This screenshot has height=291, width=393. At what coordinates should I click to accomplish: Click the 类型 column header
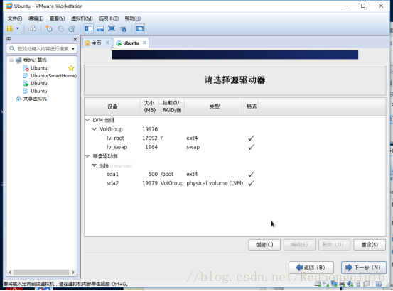click(215, 106)
